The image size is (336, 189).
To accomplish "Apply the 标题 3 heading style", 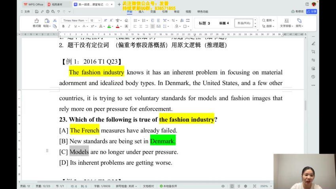I will coord(204,23).
